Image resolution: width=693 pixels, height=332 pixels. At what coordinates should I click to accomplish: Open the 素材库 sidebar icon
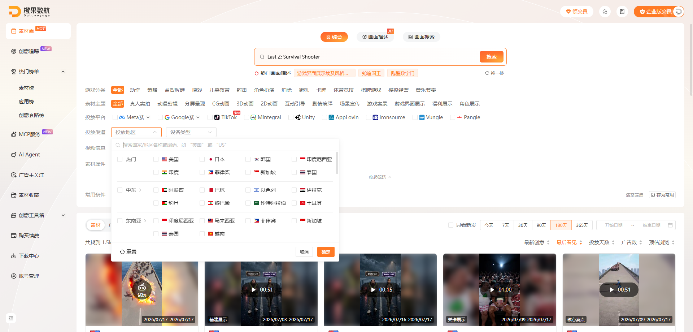(x=14, y=31)
